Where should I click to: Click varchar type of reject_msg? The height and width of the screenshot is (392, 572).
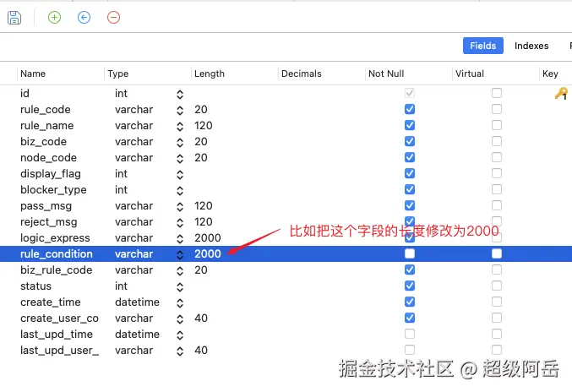133,221
